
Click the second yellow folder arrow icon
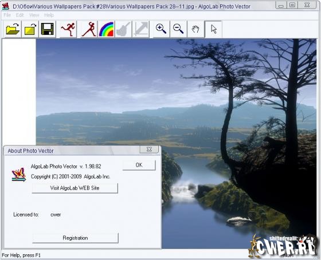tap(30, 29)
